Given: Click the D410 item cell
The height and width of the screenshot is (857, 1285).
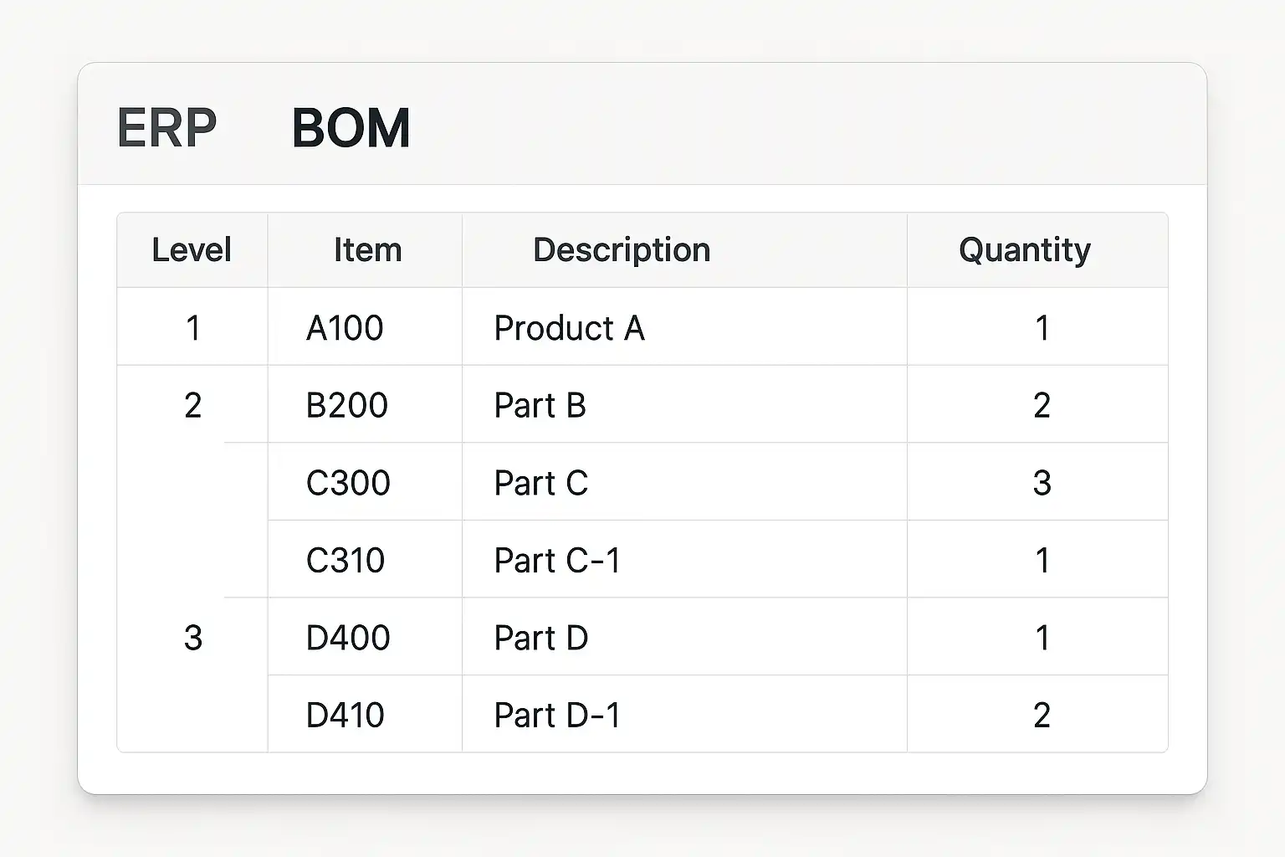Looking at the screenshot, I should 346,716.
